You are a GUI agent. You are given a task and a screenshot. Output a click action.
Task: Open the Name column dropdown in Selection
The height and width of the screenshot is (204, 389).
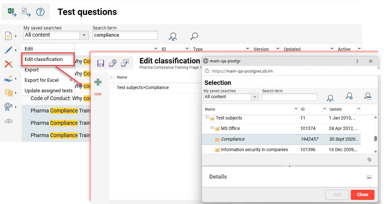[296, 109]
